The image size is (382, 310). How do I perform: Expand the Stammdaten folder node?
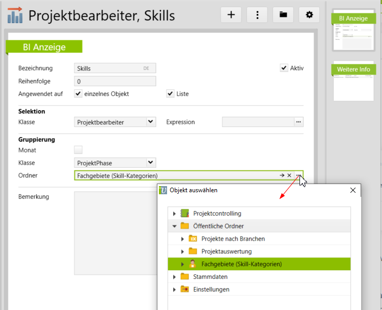(x=174, y=277)
